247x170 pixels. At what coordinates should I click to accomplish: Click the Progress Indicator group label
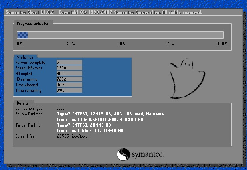[33, 24]
